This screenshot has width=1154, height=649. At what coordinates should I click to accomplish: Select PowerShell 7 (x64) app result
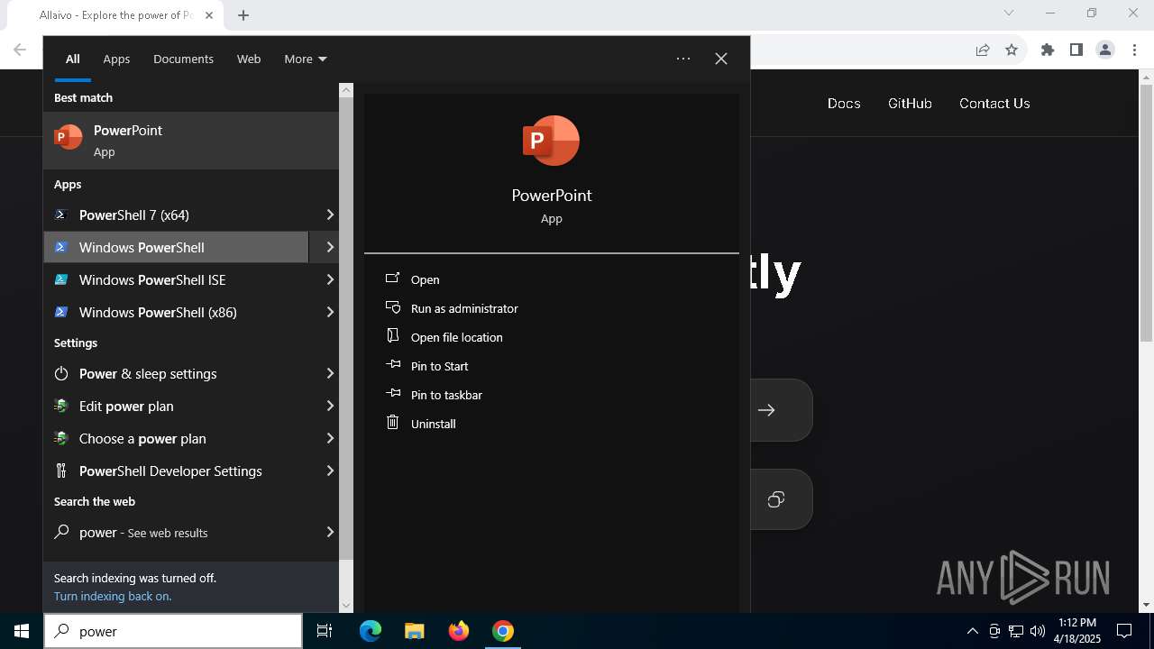click(x=177, y=215)
